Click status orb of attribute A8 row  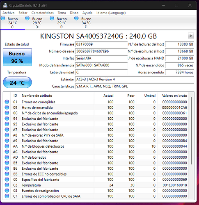[x=7, y=135]
